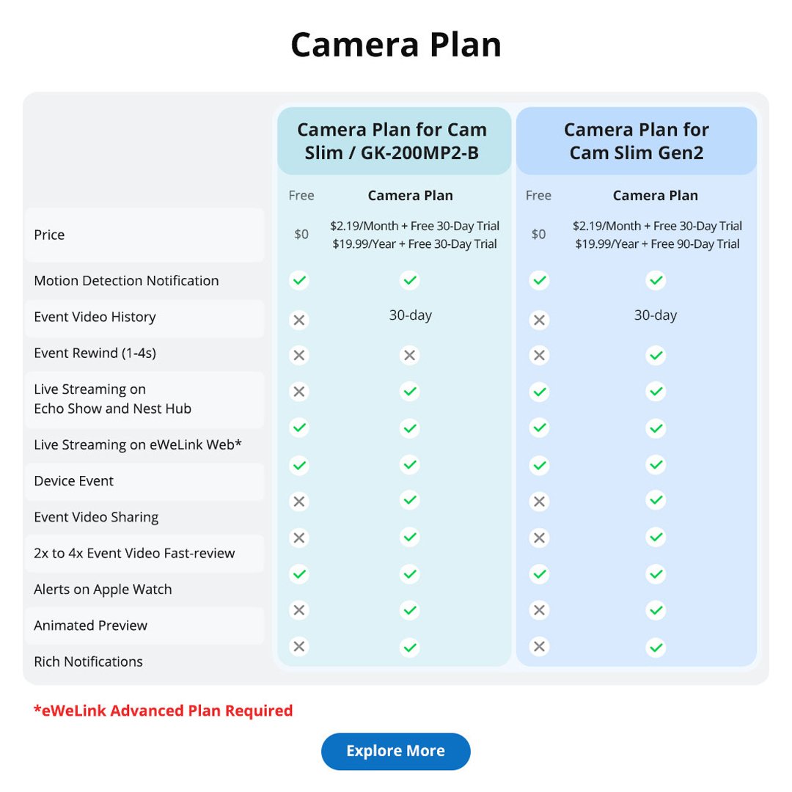Click Rich Notifications X under Gen2 Free column

coord(539,646)
